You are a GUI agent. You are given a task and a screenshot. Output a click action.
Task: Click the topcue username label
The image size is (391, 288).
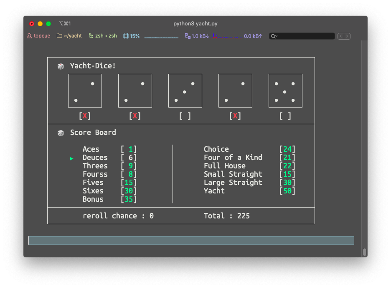tap(42, 36)
